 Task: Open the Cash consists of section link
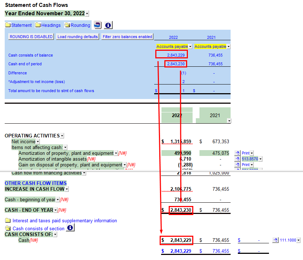click(x=38, y=229)
